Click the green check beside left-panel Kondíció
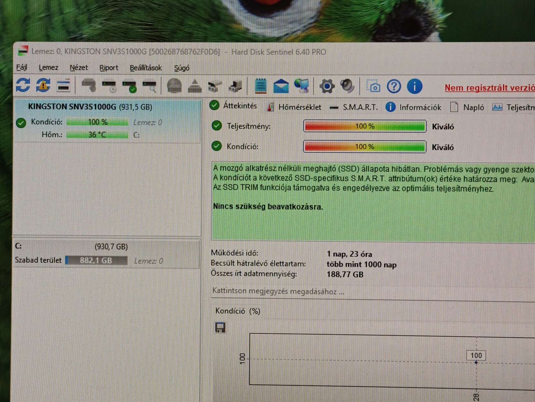The width and height of the screenshot is (535, 402). point(21,123)
